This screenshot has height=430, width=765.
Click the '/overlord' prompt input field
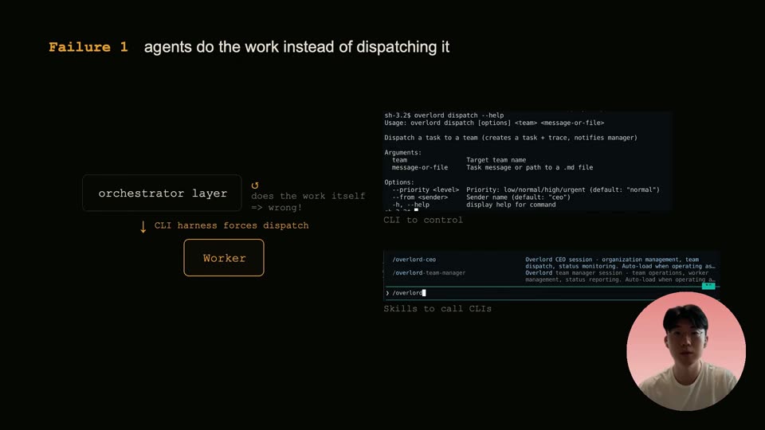(551, 293)
